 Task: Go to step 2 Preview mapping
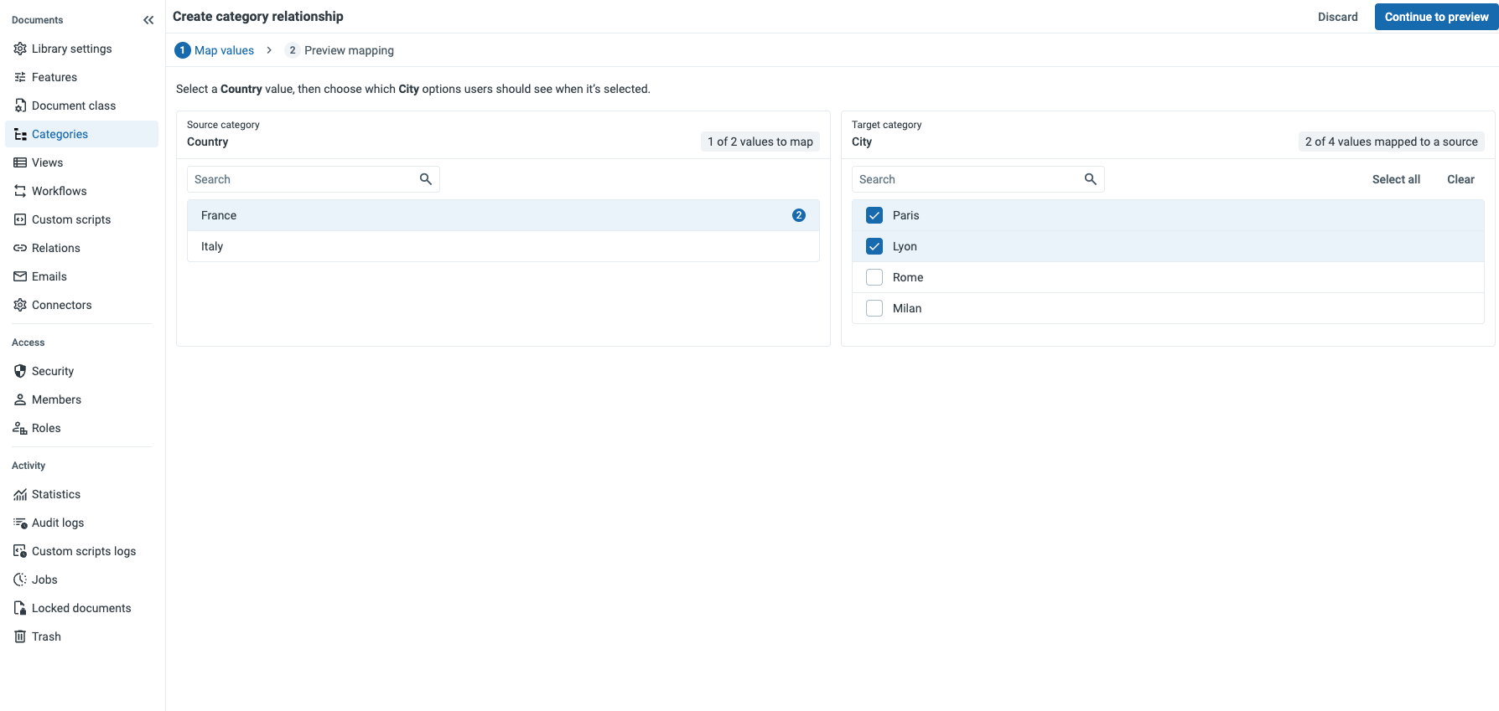coord(340,50)
